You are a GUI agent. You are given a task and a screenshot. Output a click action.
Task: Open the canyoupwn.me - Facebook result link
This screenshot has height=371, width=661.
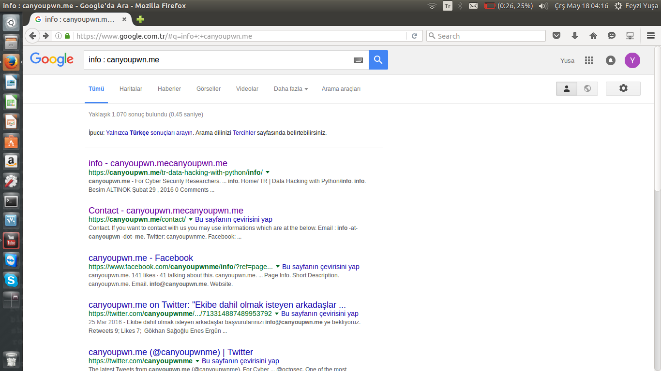(x=140, y=258)
